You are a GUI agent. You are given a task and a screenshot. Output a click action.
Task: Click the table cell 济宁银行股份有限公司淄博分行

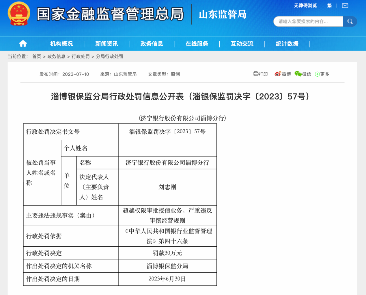click(x=167, y=163)
